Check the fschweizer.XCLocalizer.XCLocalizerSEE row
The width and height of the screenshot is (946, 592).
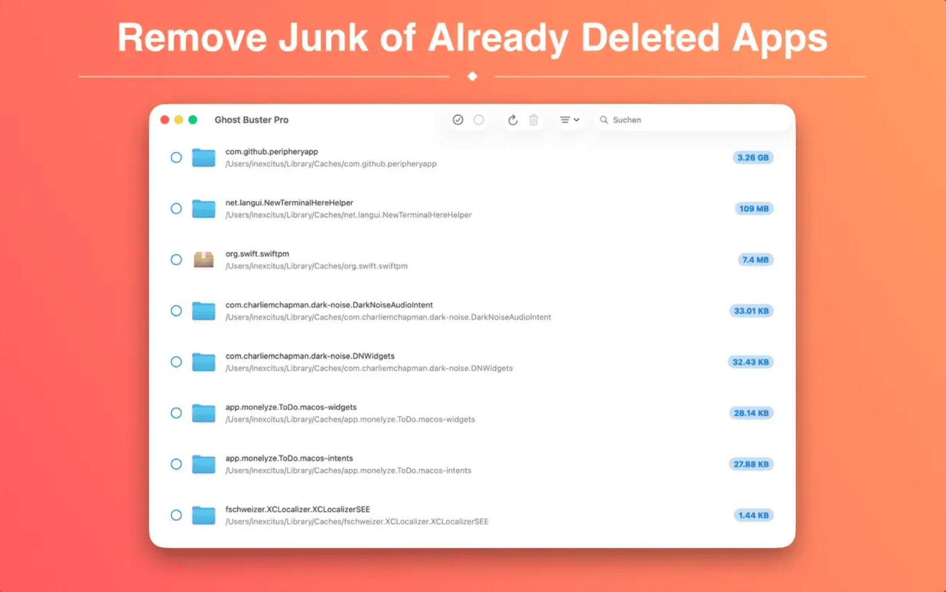click(176, 515)
